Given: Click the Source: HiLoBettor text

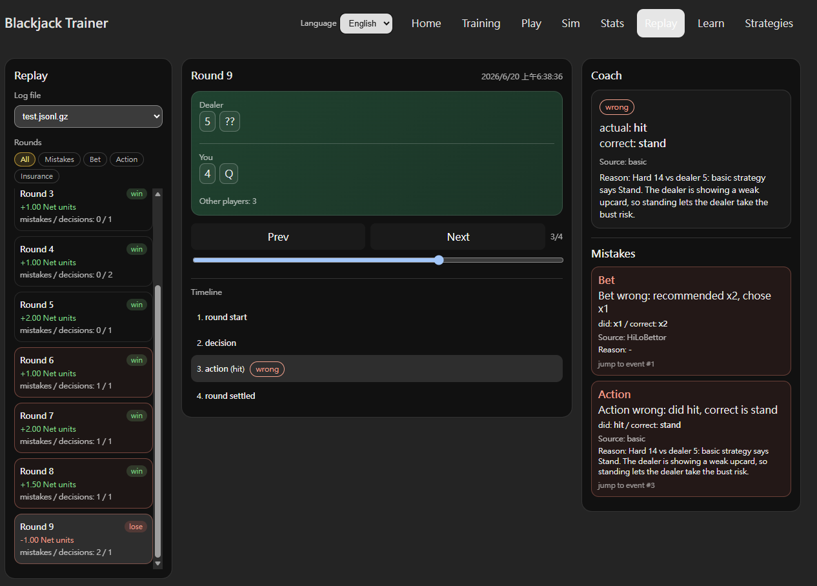Looking at the screenshot, I should pos(632,338).
